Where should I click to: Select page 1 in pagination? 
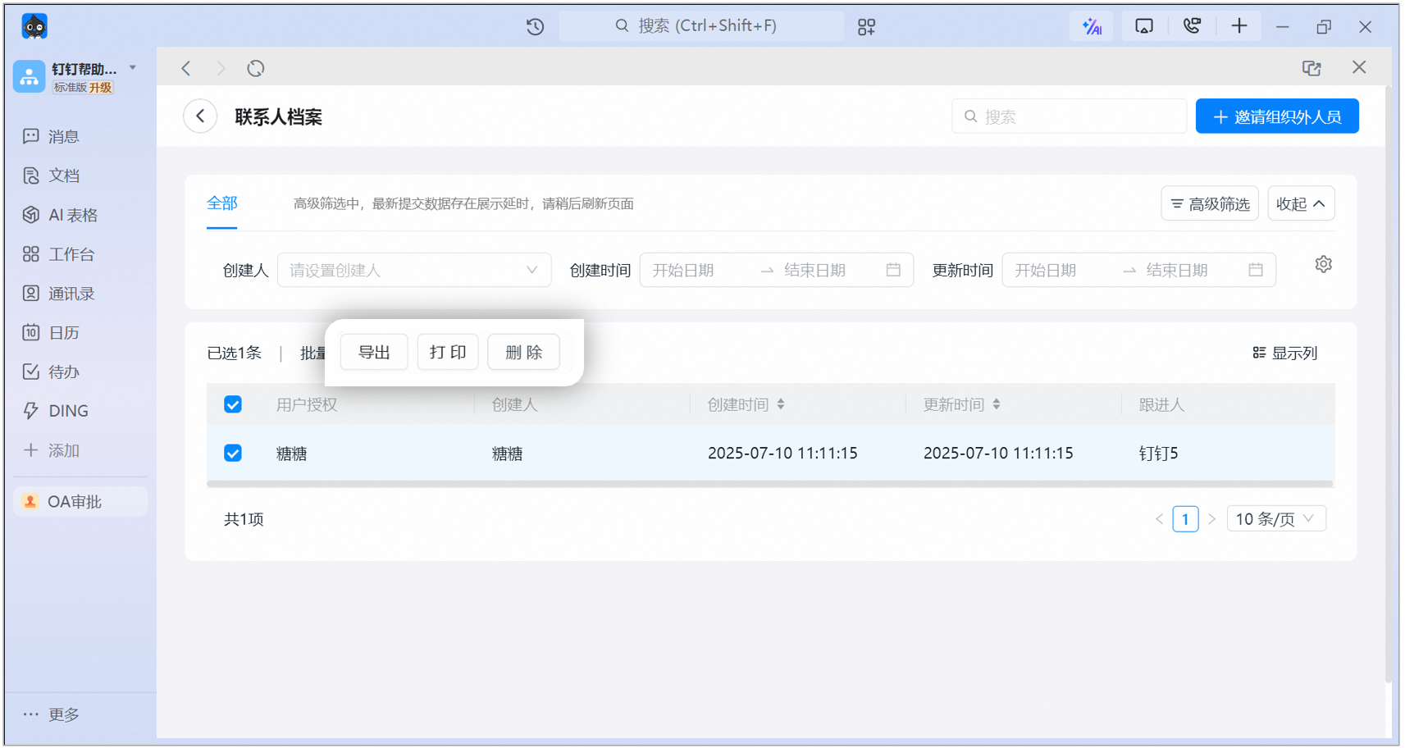(1185, 519)
